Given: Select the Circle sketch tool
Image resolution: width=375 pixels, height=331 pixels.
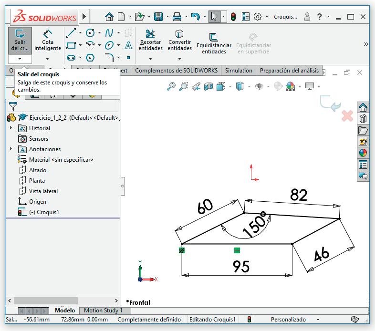Looking at the screenshot, I should click(90, 33).
